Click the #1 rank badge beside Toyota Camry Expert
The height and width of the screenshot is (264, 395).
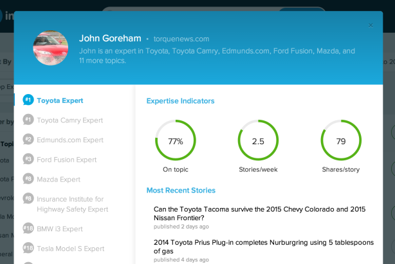coord(28,120)
